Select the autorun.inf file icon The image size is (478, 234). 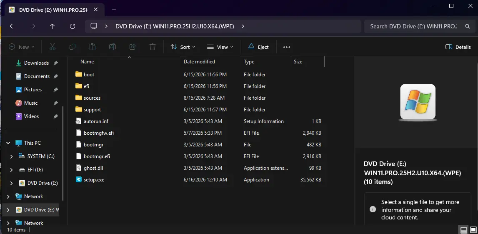(x=79, y=121)
